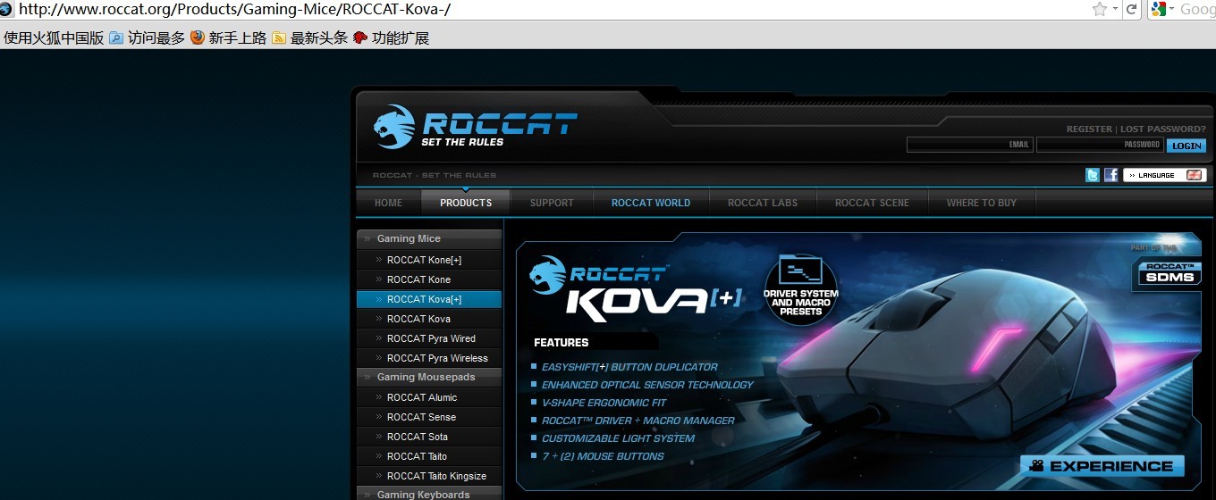
Task: Select ROCCAT Kone[+] in the sidebar
Action: pos(429,260)
